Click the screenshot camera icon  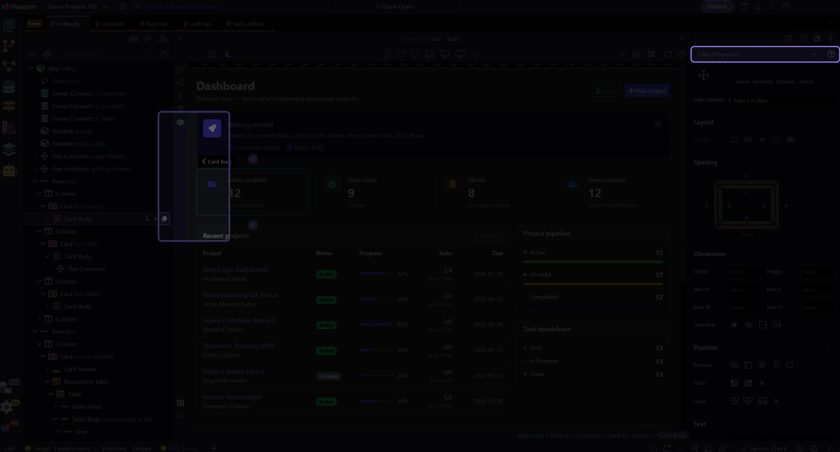pos(211,55)
